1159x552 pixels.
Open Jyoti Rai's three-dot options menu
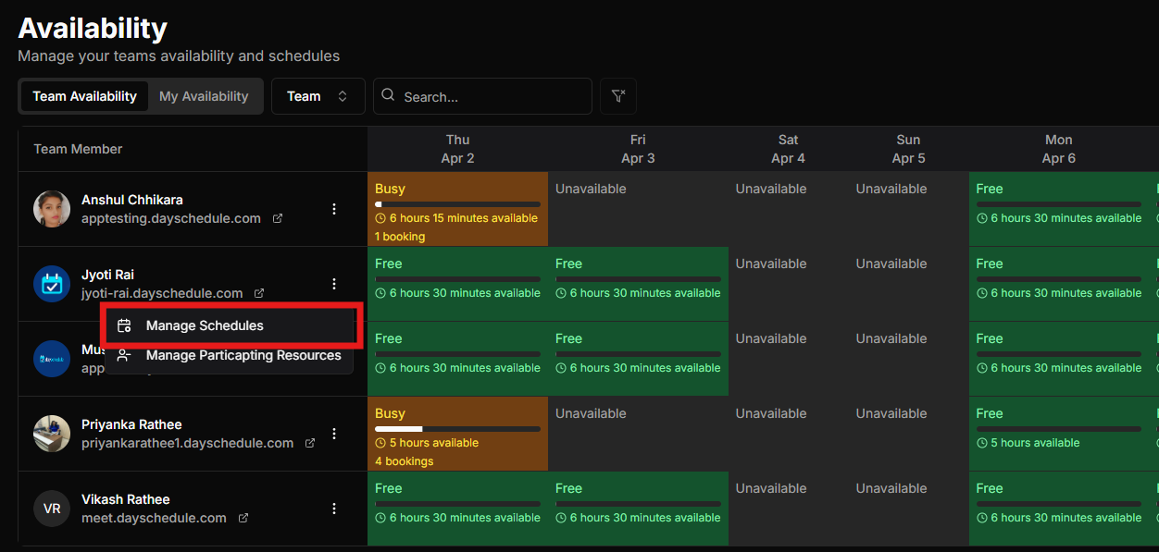click(x=334, y=284)
